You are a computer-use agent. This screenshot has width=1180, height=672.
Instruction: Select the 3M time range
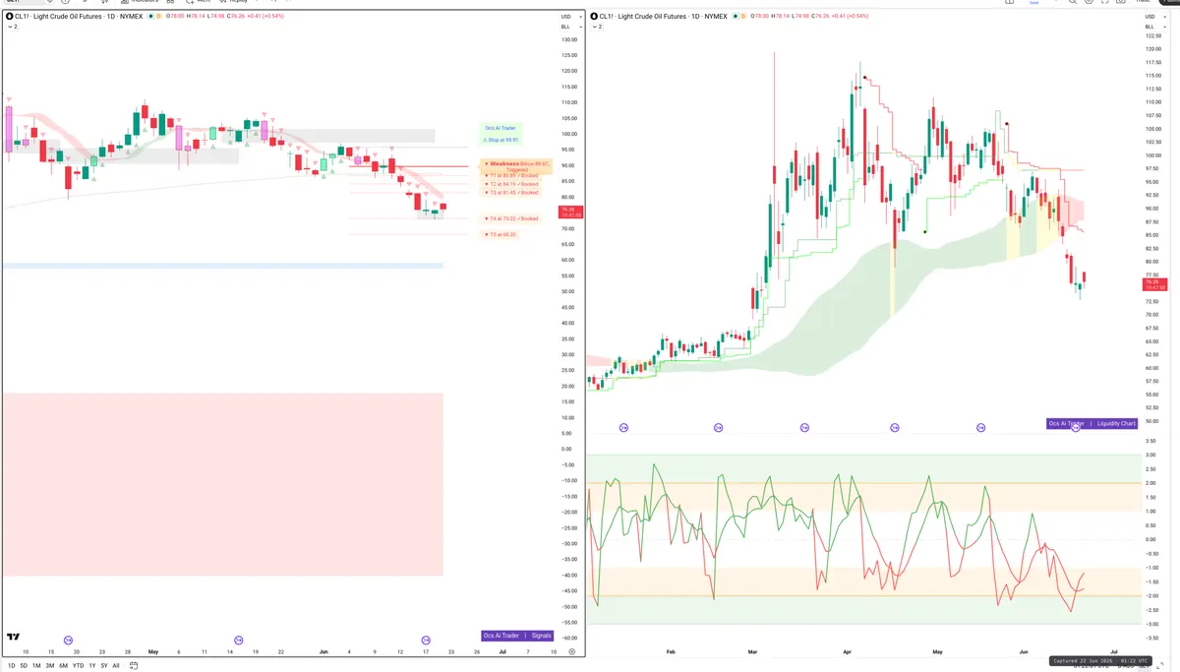point(49,666)
